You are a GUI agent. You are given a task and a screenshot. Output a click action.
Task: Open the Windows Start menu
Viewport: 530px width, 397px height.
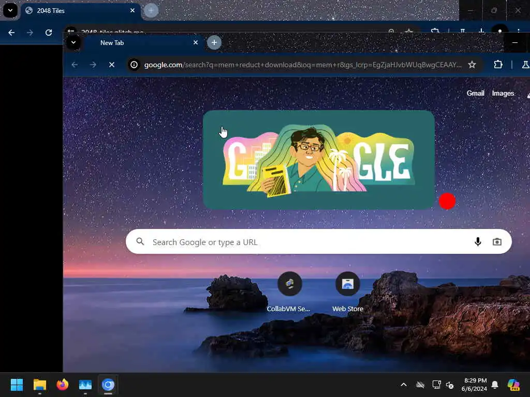point(17,385)
